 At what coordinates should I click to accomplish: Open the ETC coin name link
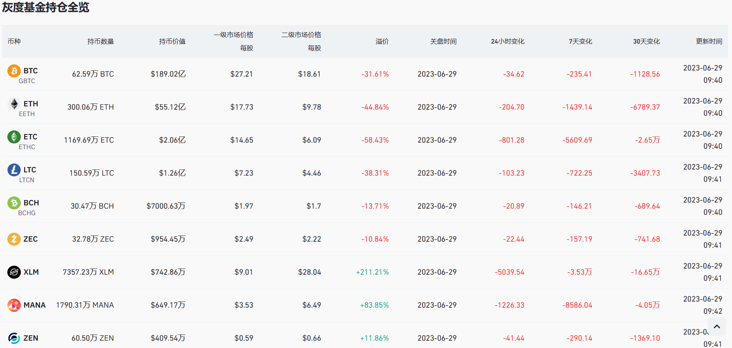pos(30,137)
